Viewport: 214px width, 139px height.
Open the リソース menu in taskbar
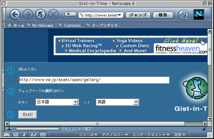click(x=88, y=135)
